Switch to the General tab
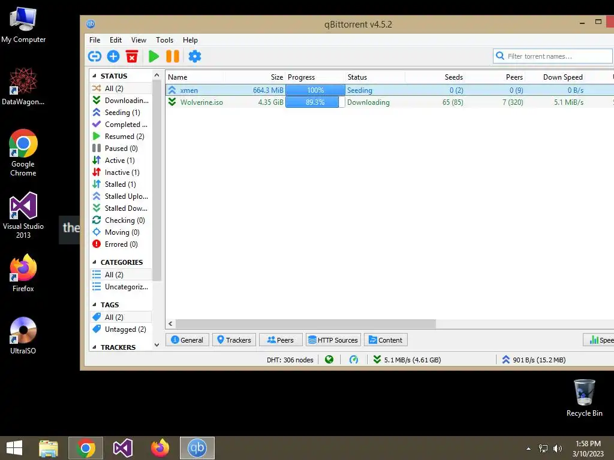The height and width of the screenshot is (460, 614). click(x=187, y=340)
